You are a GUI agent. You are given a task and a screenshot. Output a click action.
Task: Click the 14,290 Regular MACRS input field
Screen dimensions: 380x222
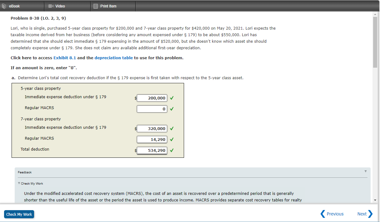click(152, 139)
